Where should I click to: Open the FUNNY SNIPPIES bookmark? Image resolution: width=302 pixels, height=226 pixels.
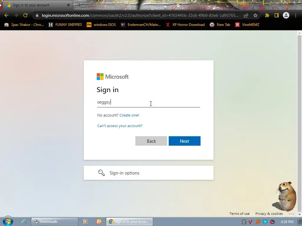pos(65,25)
